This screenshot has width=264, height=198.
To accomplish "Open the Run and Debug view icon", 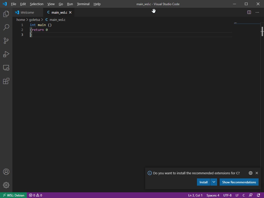I will coord(6,54).
